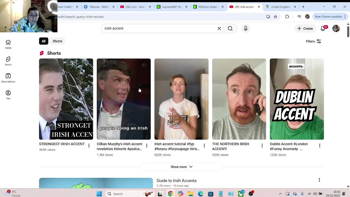
Task: Click the magnifier search button
Action: 230,28
